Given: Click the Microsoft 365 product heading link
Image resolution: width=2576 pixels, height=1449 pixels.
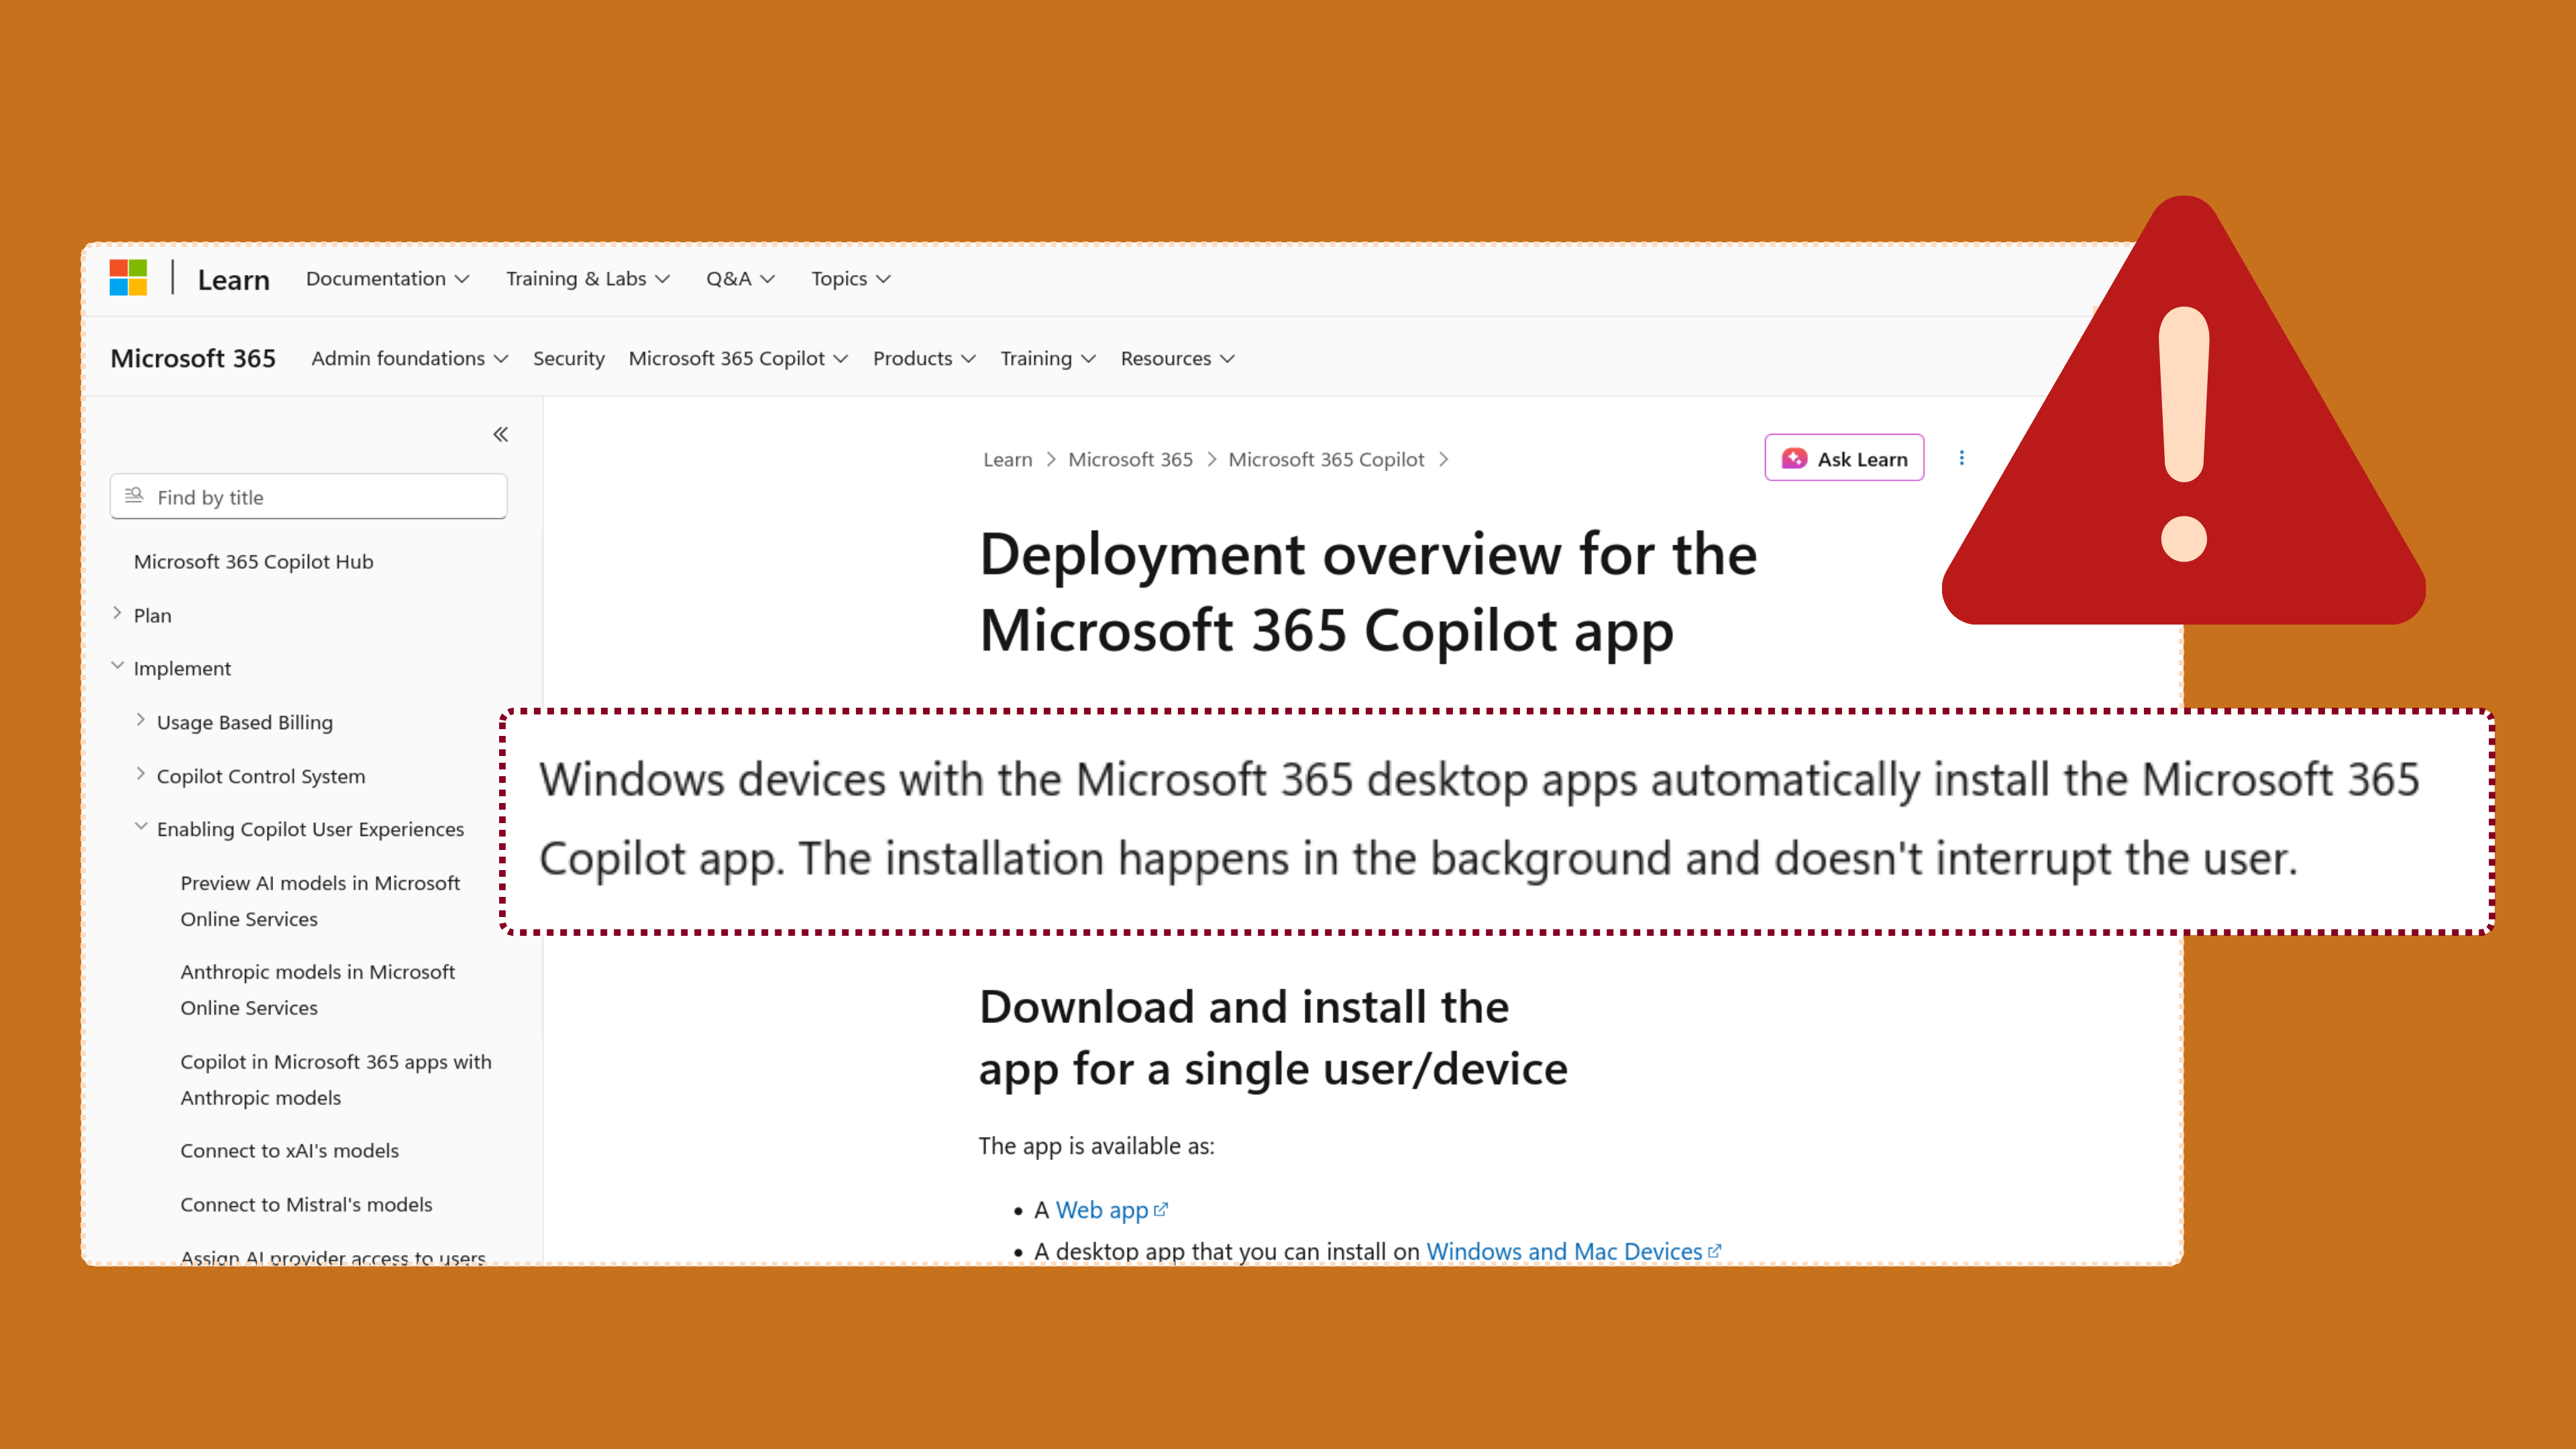Looking at the screenshot, I should (193, 359).
